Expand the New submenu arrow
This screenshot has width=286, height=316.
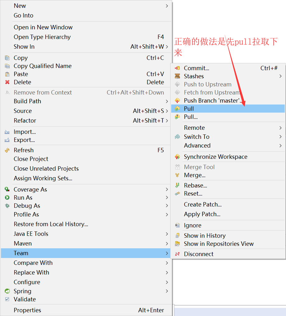pos(167,6)
